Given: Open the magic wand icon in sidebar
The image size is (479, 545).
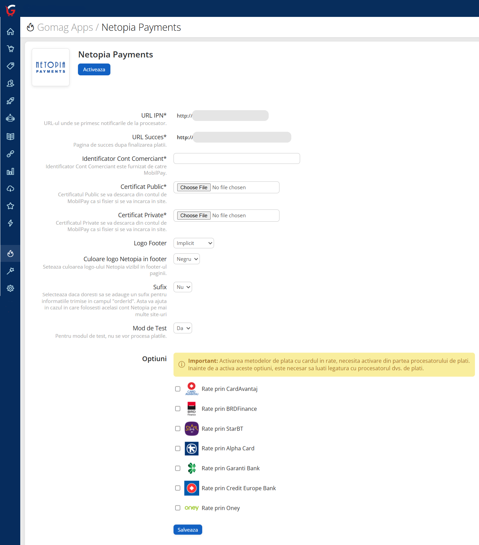Looking at the screenshot, I should point(10,271).
